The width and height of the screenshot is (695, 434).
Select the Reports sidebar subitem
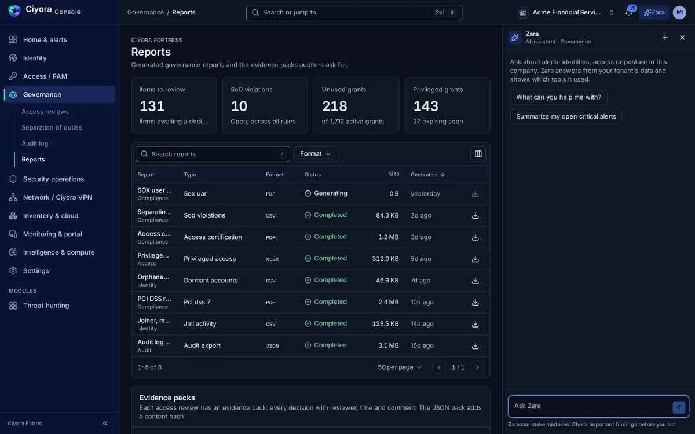pyautogui.click(x=33, y=159)
